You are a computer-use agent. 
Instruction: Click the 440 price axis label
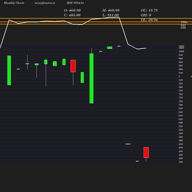[x=180, y=151]
